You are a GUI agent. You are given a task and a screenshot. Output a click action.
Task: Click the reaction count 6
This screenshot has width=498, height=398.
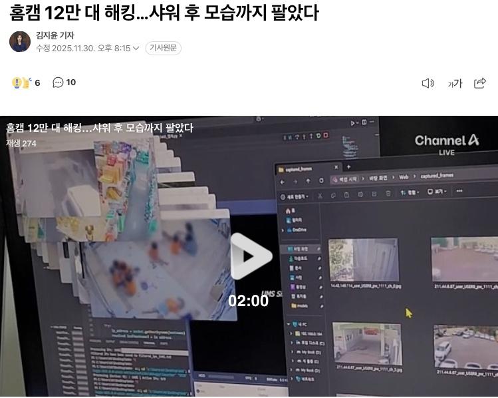coord(37,83)
